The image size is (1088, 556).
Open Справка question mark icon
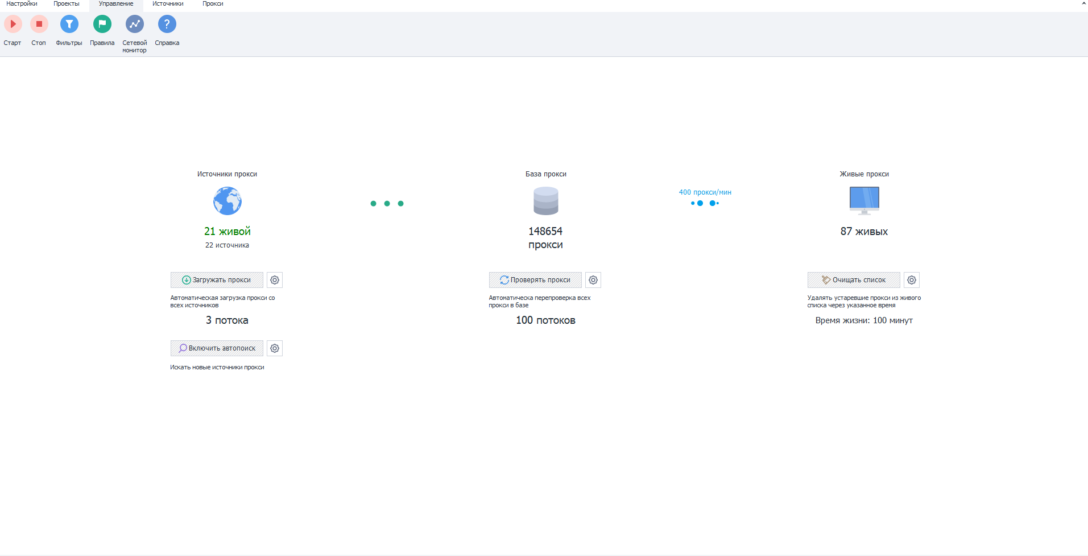167,24
